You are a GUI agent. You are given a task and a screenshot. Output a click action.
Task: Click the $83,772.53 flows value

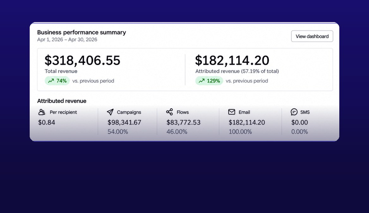tap(184, 122)
